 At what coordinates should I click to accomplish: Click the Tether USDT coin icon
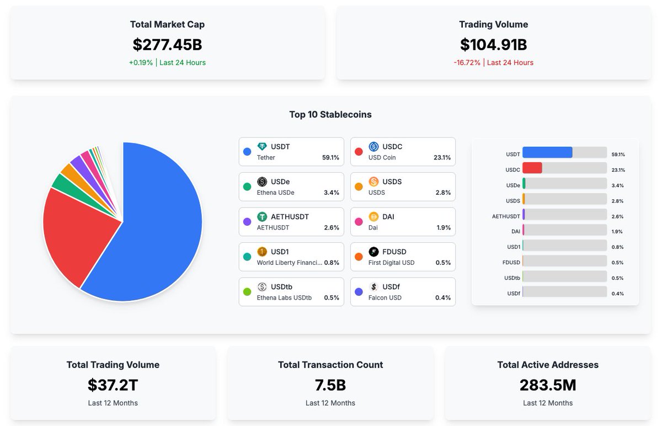point(262,147)
